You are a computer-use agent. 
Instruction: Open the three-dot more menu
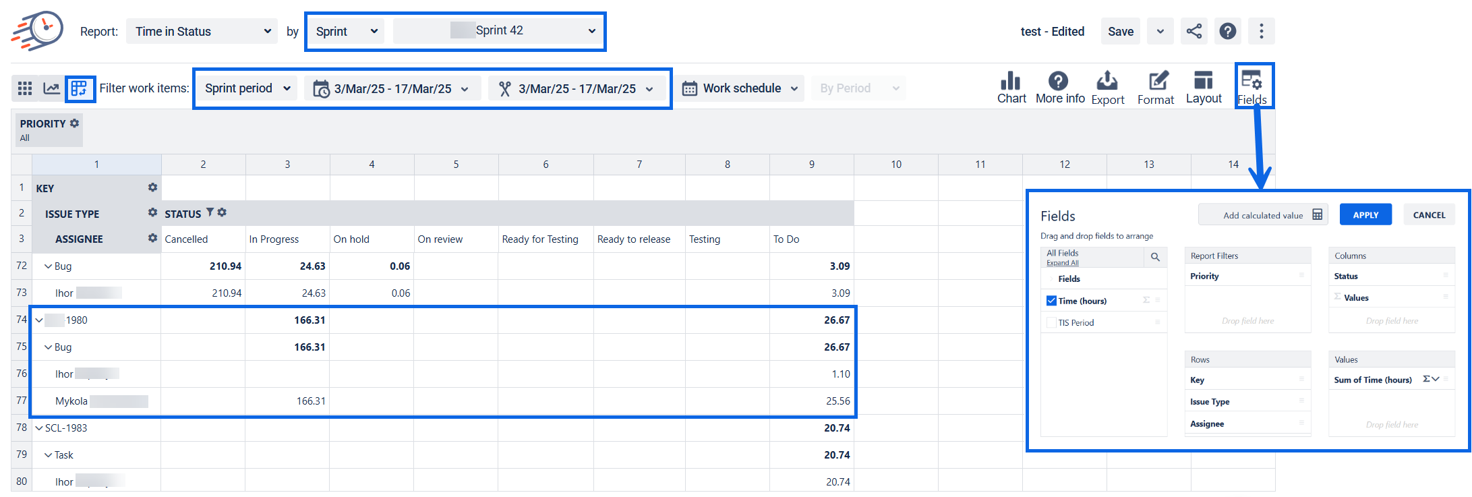click(x=1262, y=31)
